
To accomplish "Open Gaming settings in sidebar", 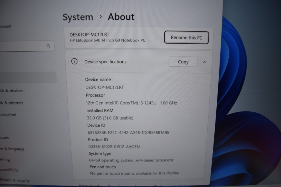I will click(5, 159).
